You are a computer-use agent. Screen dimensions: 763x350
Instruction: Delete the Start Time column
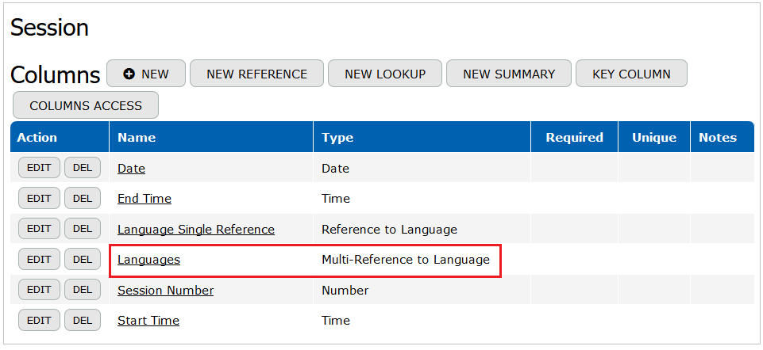click(83, 321)
